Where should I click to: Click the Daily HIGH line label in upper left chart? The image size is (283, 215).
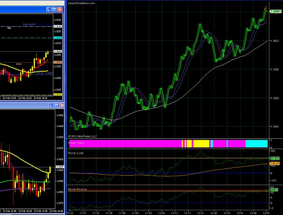(38, 24)
